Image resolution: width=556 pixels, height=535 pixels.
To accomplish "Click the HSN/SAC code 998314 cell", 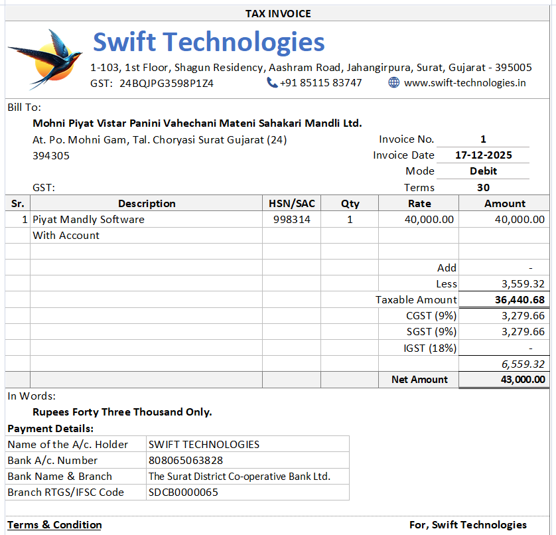I will (x=292, y=219).
